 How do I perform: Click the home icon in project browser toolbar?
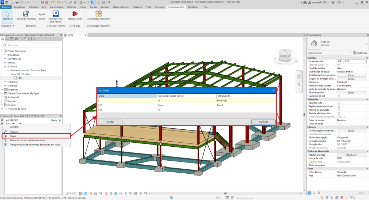pos(3,39)
